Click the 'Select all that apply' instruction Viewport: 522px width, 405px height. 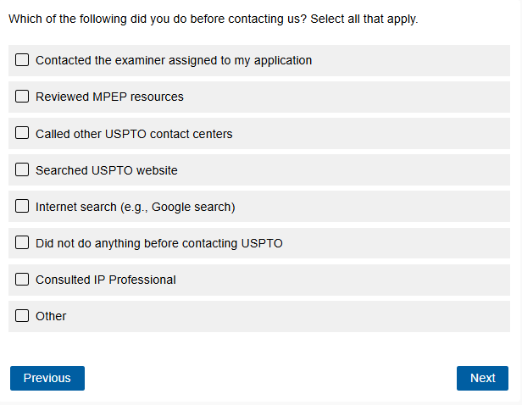tap(364, 19)
